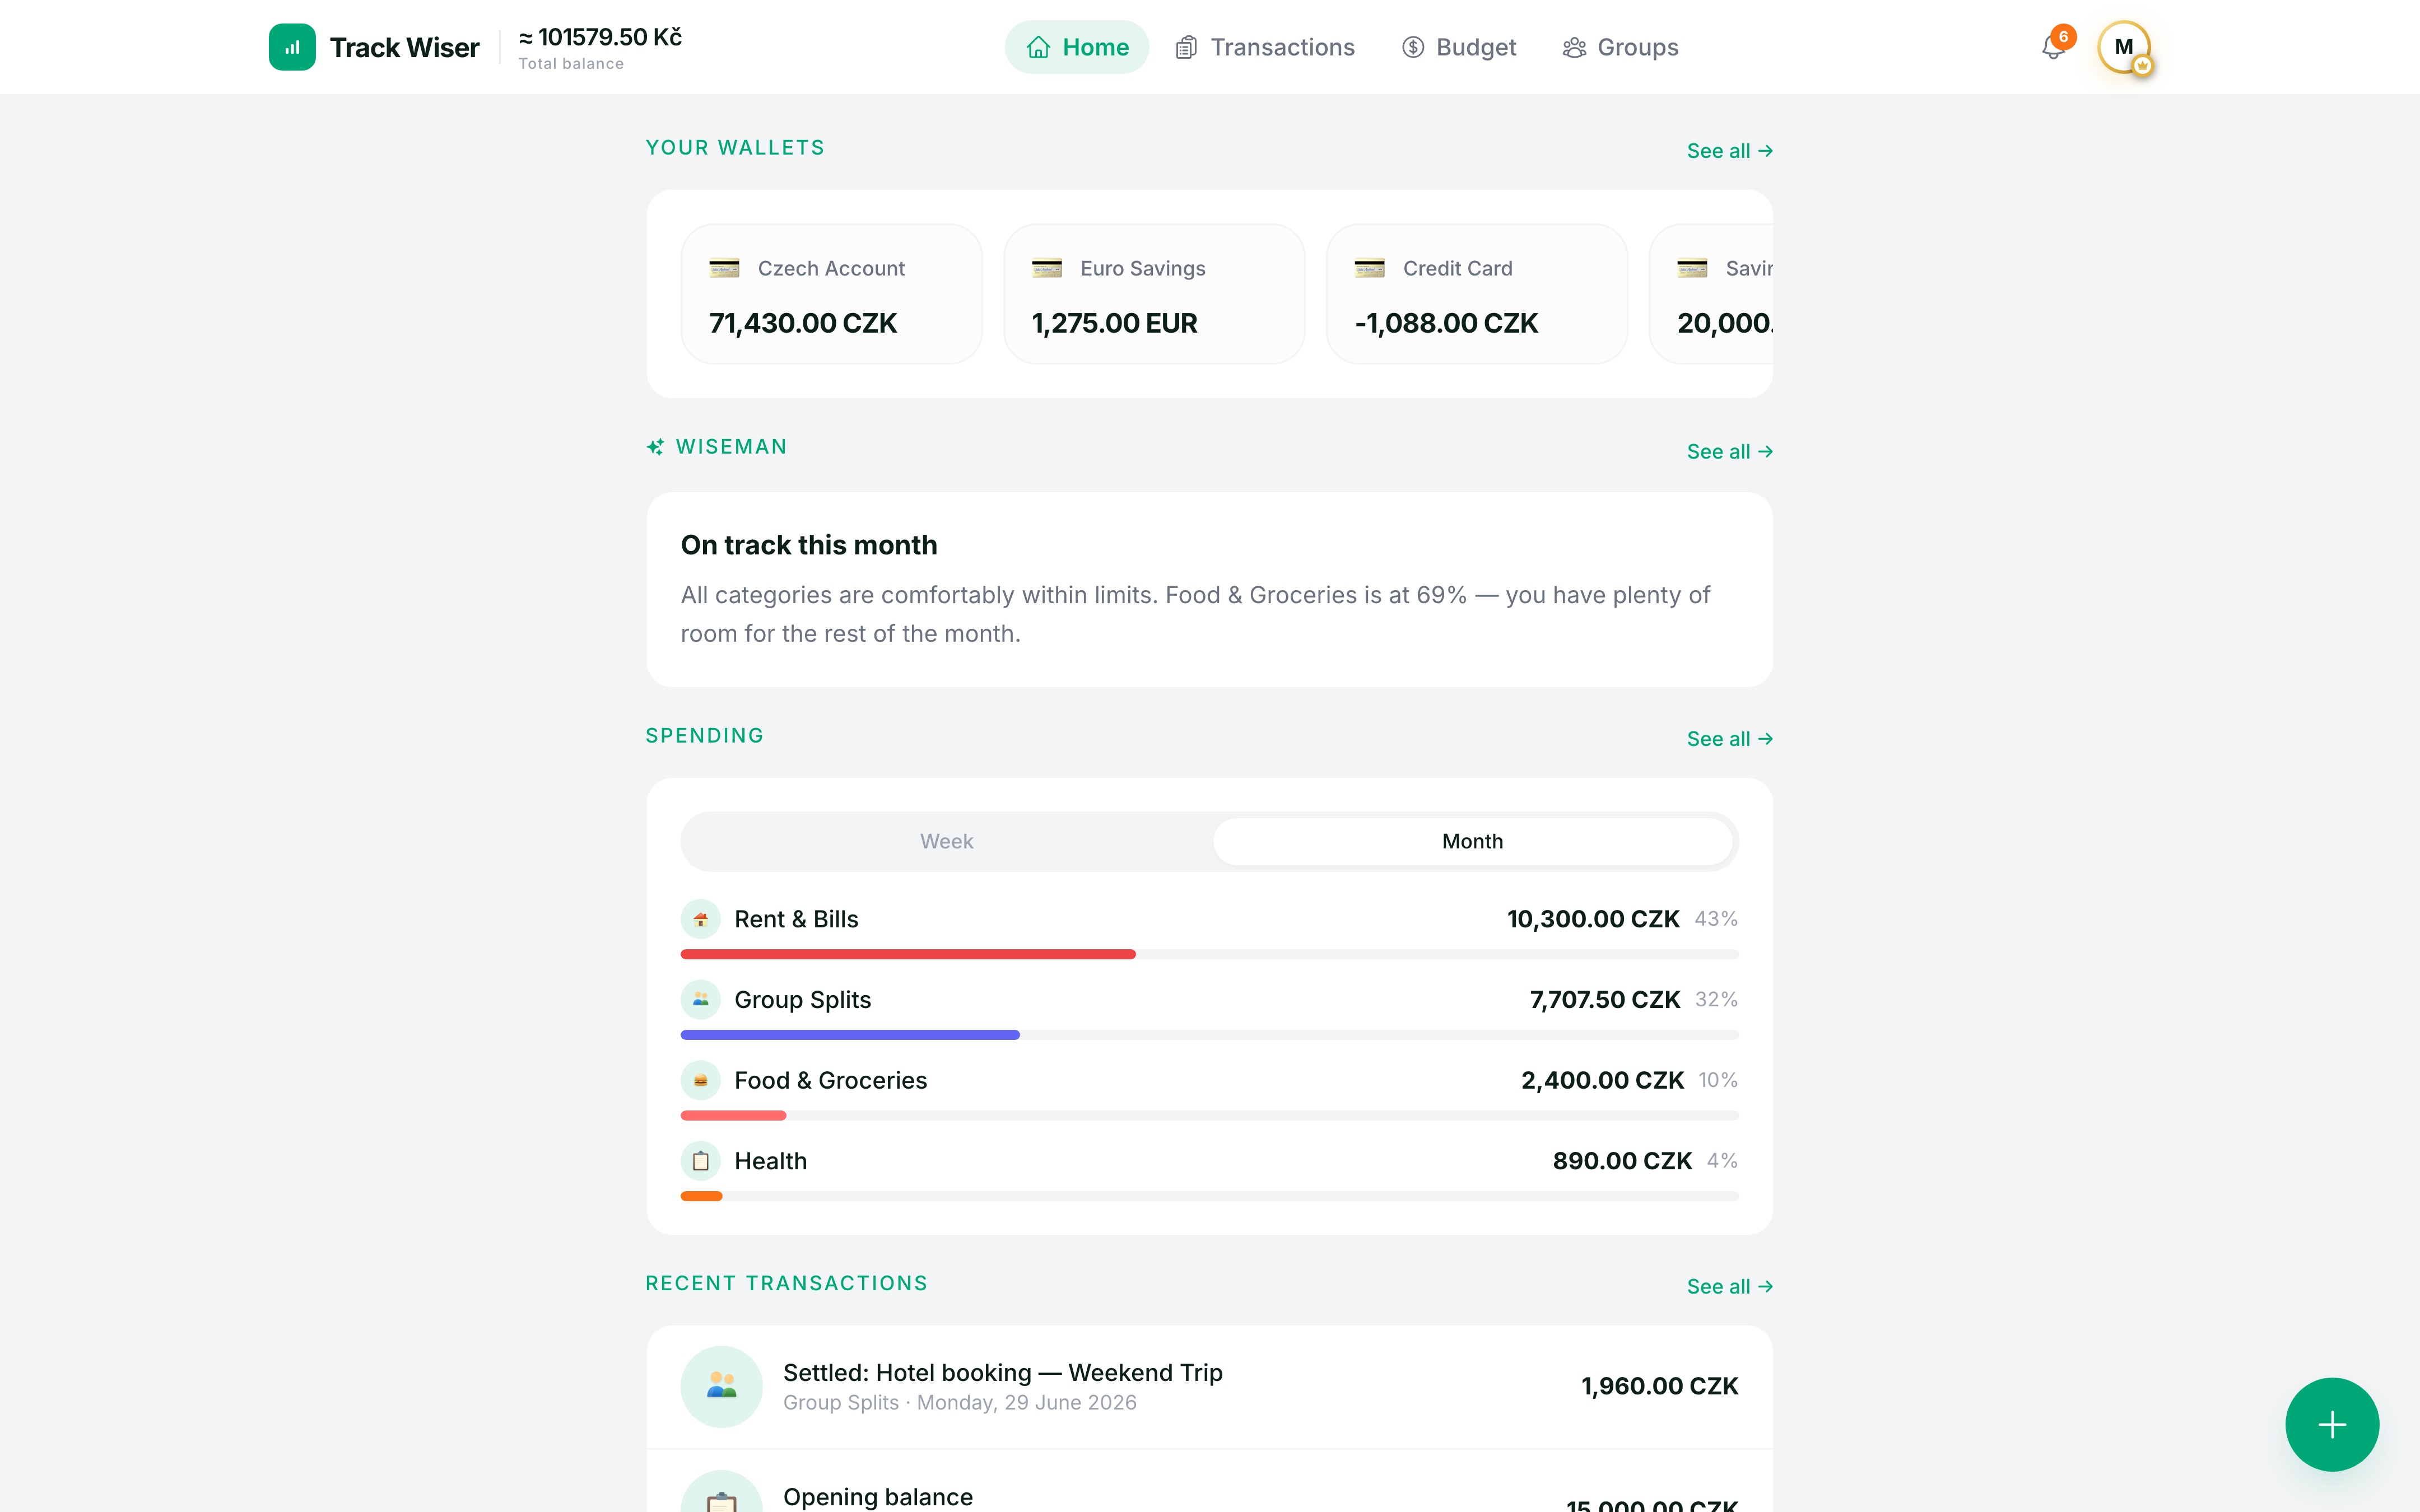Click the green plus add button
Viewport: 2420px width, 1512px height.
(2332, 1424)
